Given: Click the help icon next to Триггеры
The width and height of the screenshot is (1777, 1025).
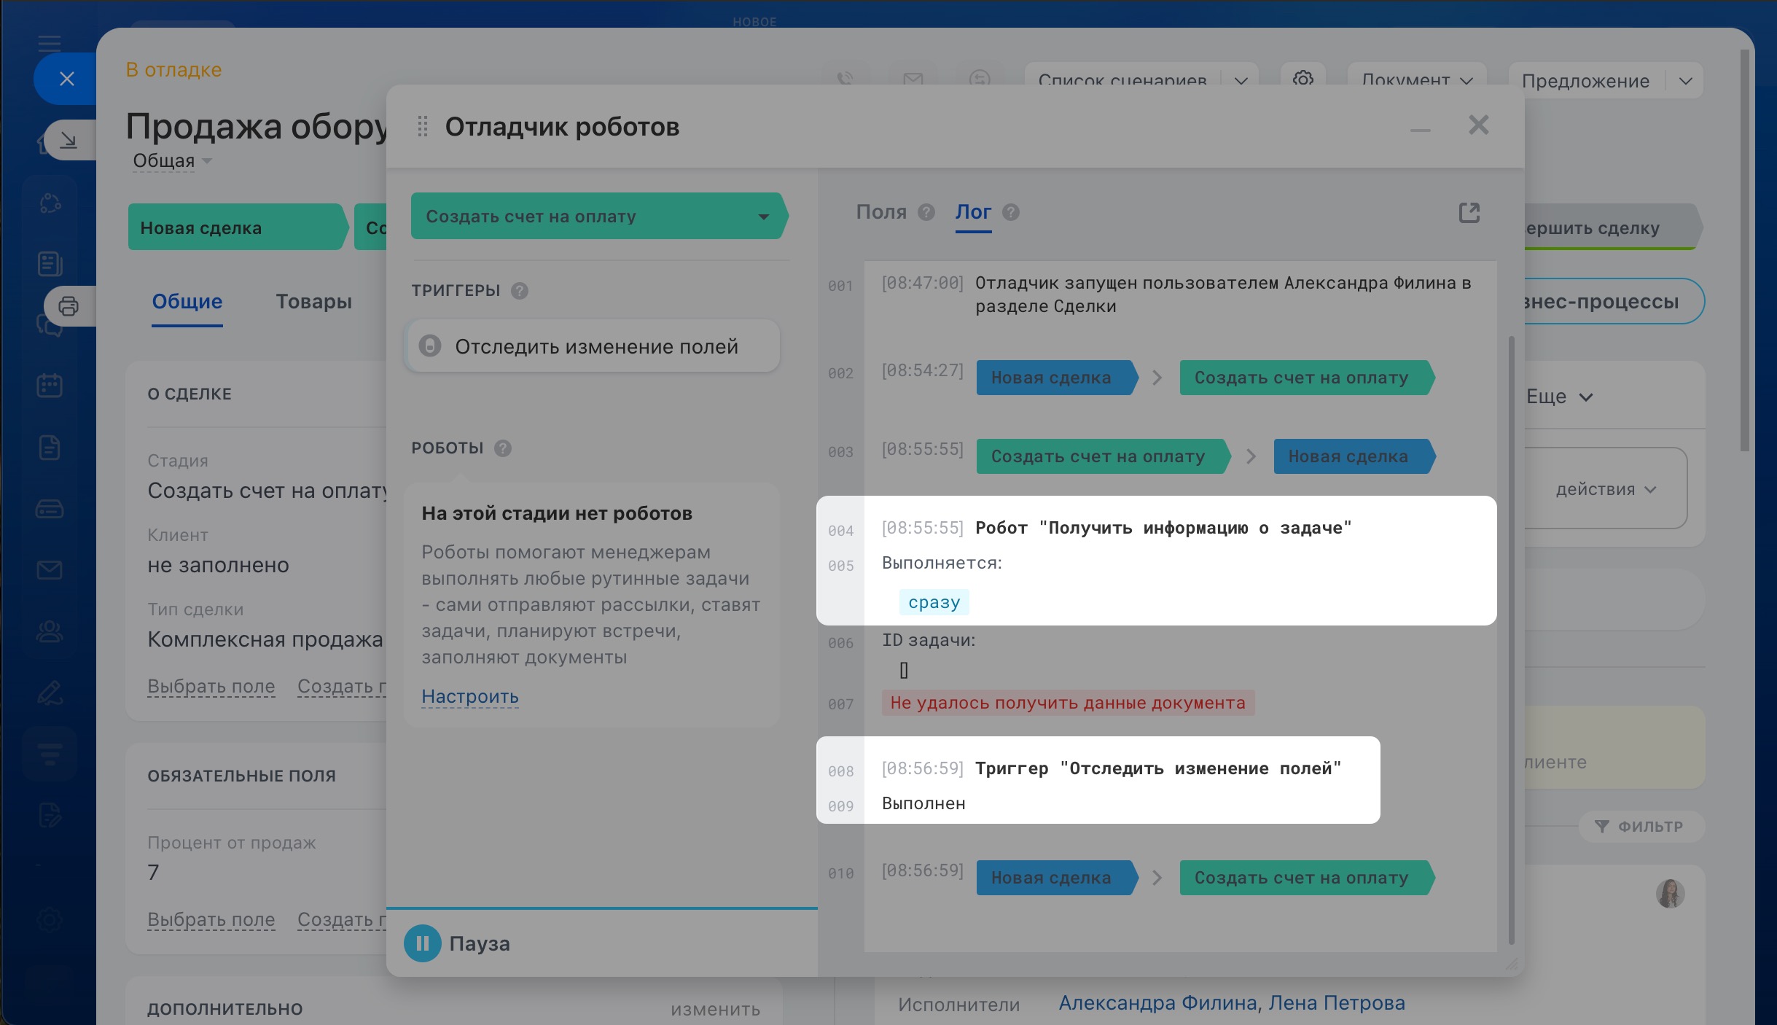Looking at the screenshot, I should (519, 291).
